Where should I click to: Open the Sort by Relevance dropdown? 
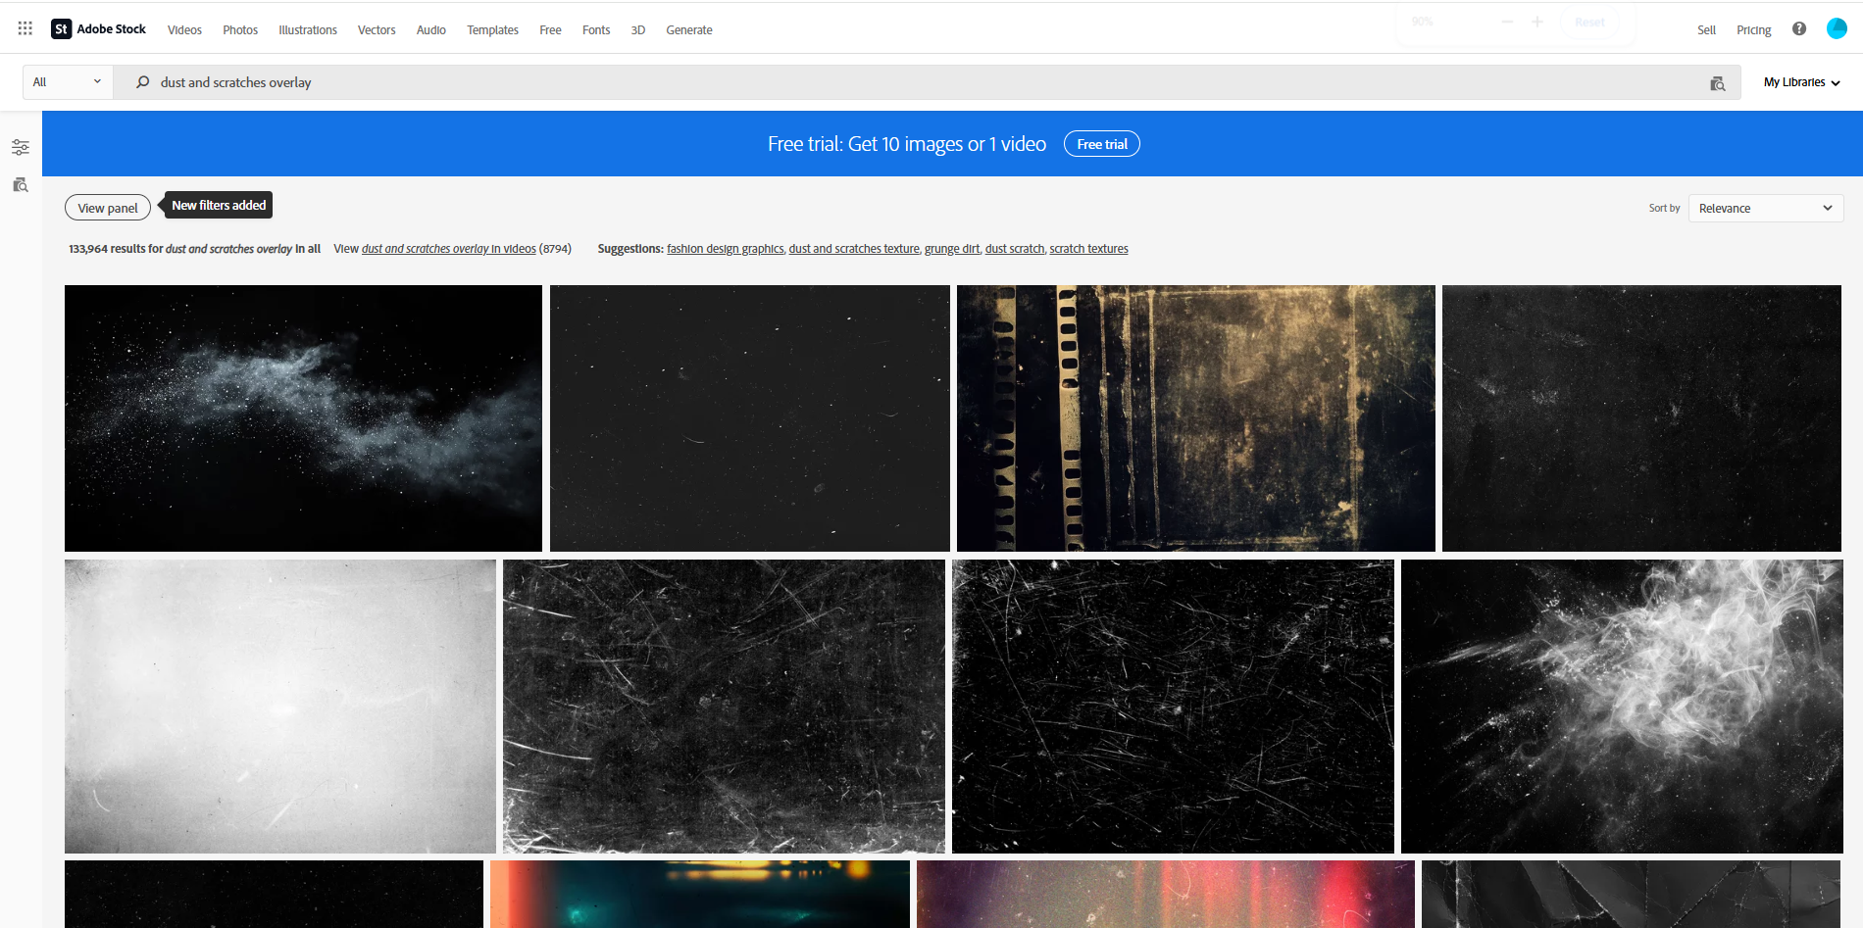(x=1764, y=208)
